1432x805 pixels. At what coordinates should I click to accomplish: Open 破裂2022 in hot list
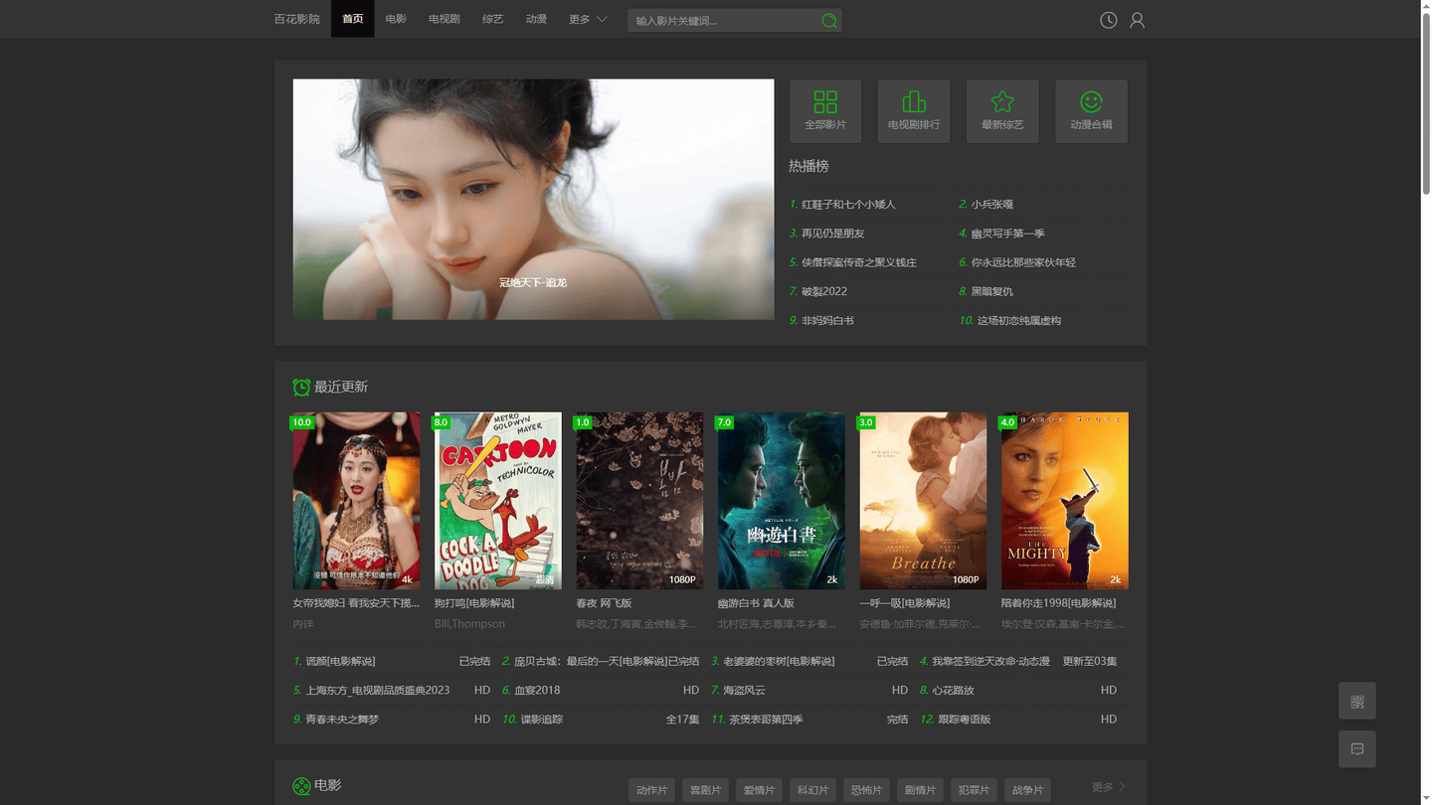pyautogui.click(x=824, y=291)
